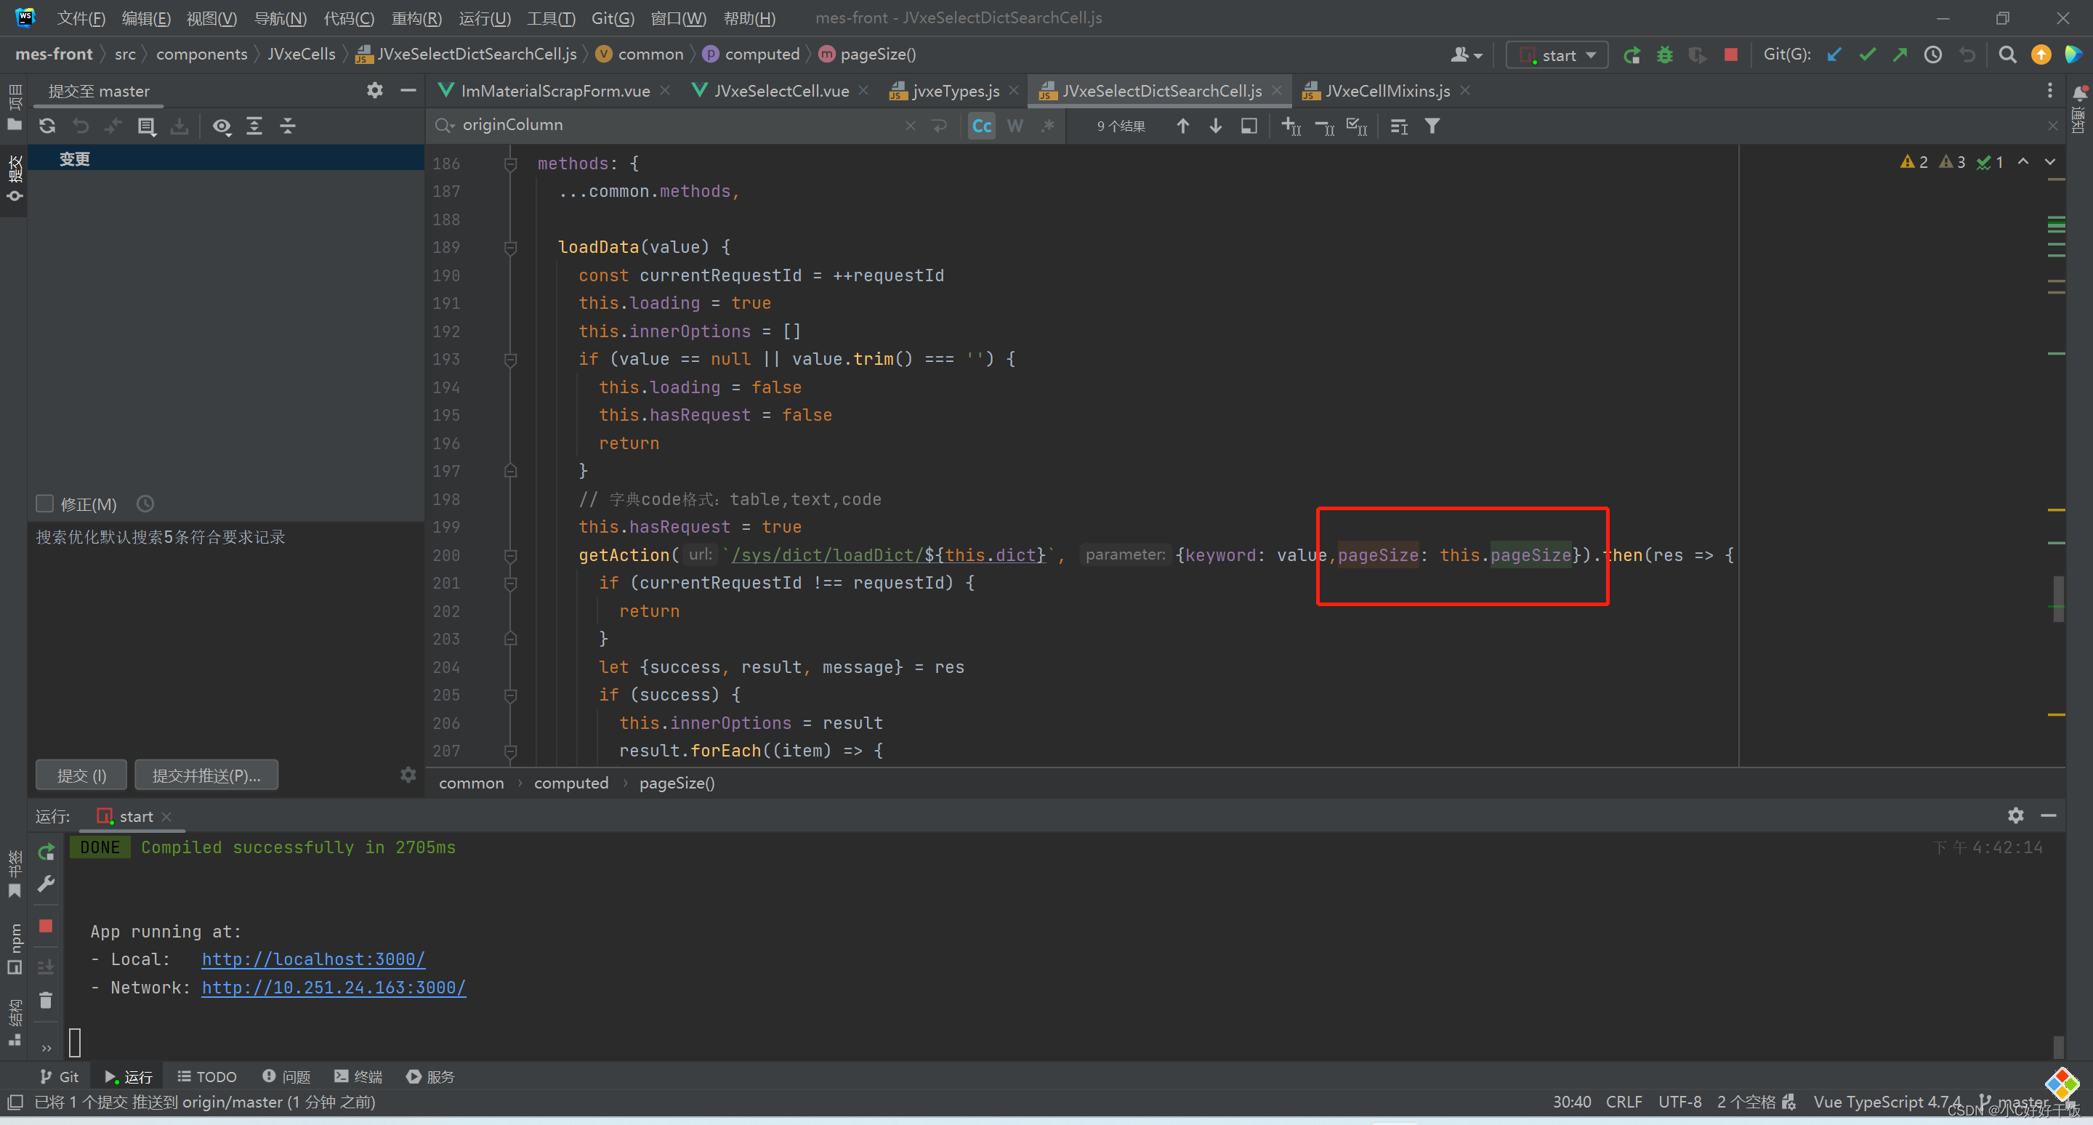Open the 10.251.24.163:3000 network link
The image size is (2093, 1125).
(333, 987)
